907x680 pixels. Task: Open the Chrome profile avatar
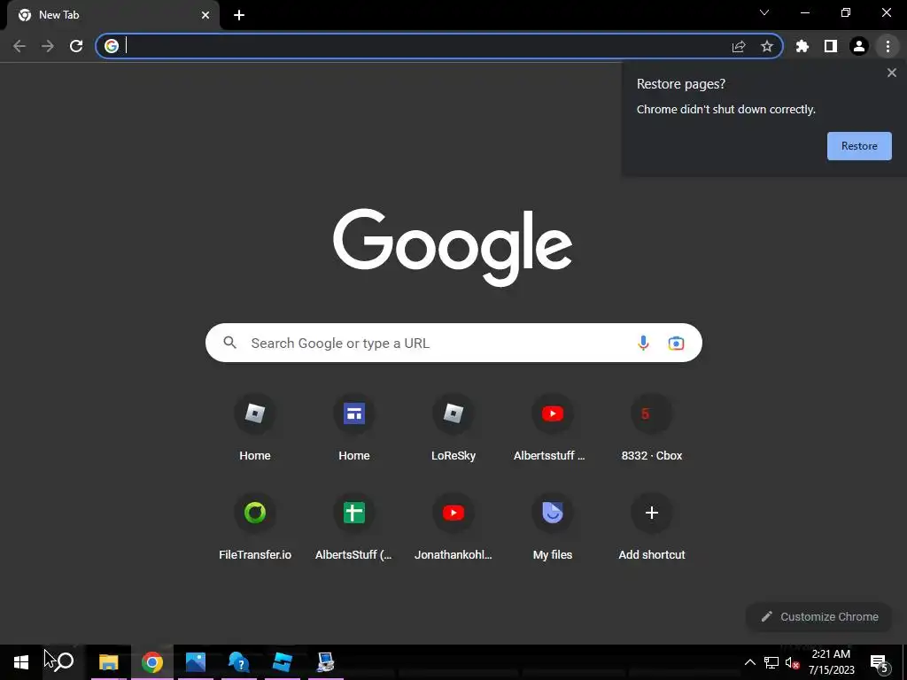click(859, 46)
